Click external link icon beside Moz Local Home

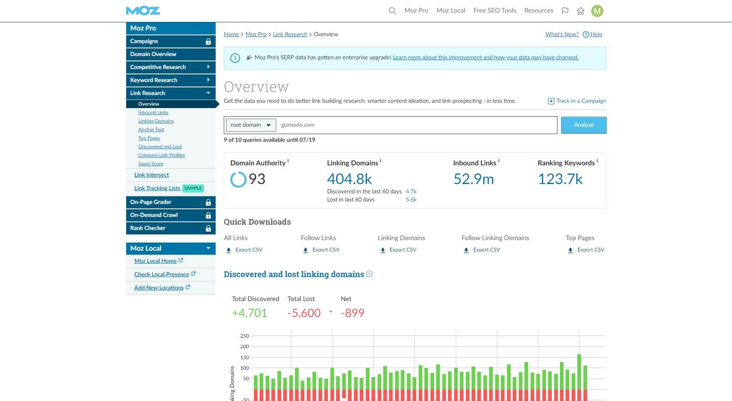coord(181,260)
